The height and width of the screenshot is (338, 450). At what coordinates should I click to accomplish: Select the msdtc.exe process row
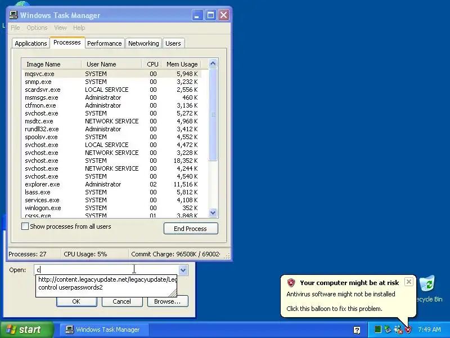tap(111, 121)
